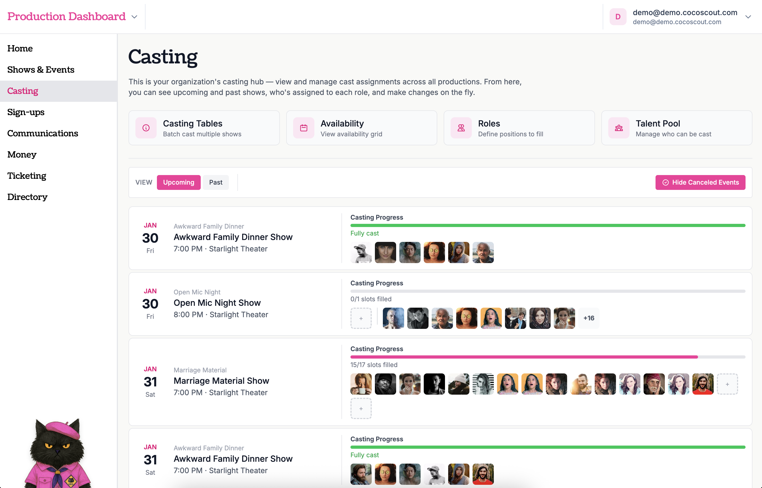Go to Communications in sidebar

coord(43,133)
